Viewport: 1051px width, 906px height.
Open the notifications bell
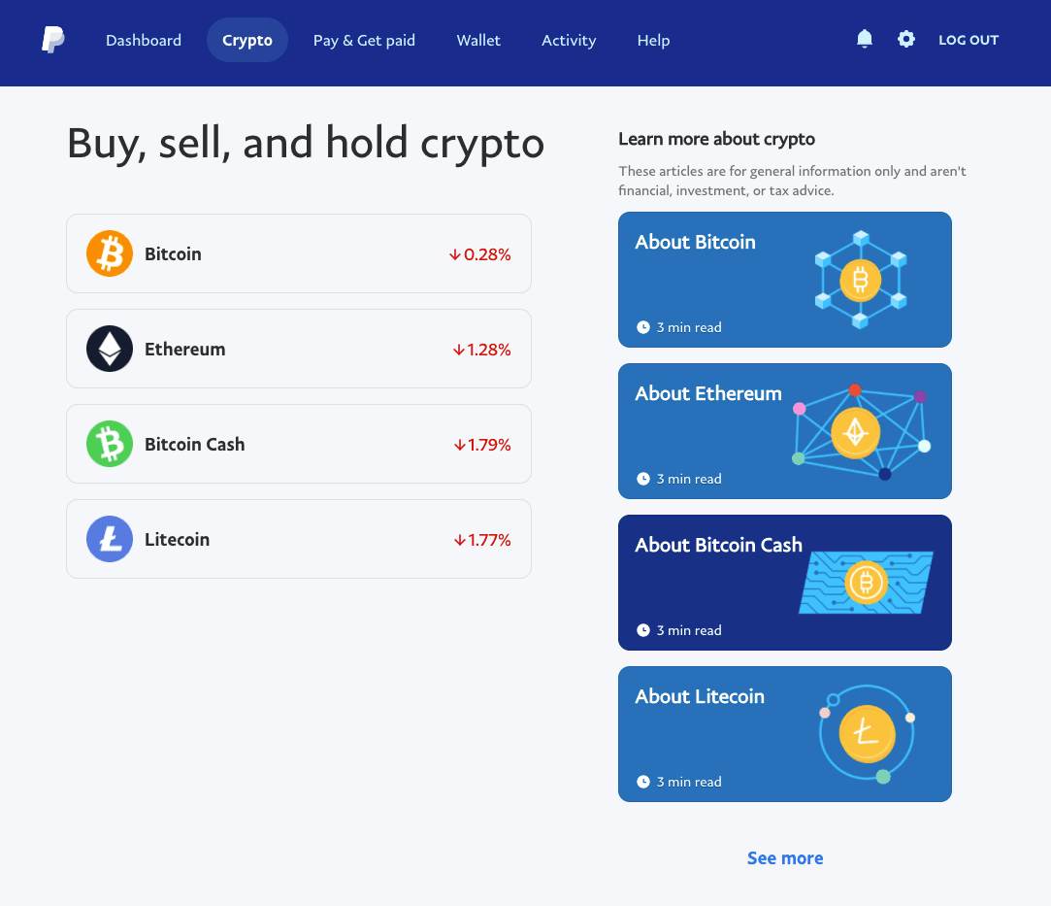865,39
